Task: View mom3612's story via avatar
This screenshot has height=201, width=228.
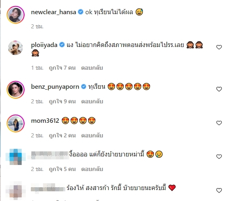Action: click(x=15, y=123)
